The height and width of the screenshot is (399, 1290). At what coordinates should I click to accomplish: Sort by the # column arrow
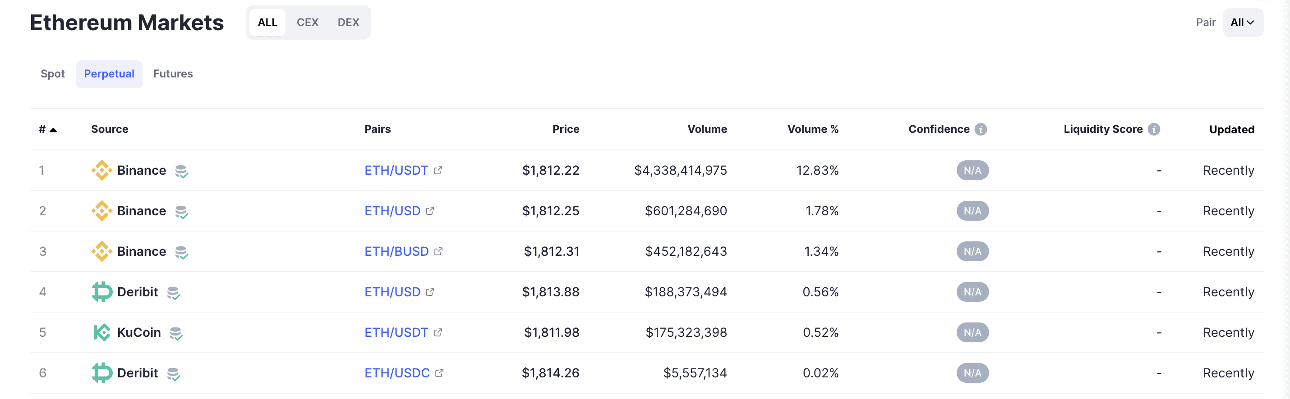(53, 130)
